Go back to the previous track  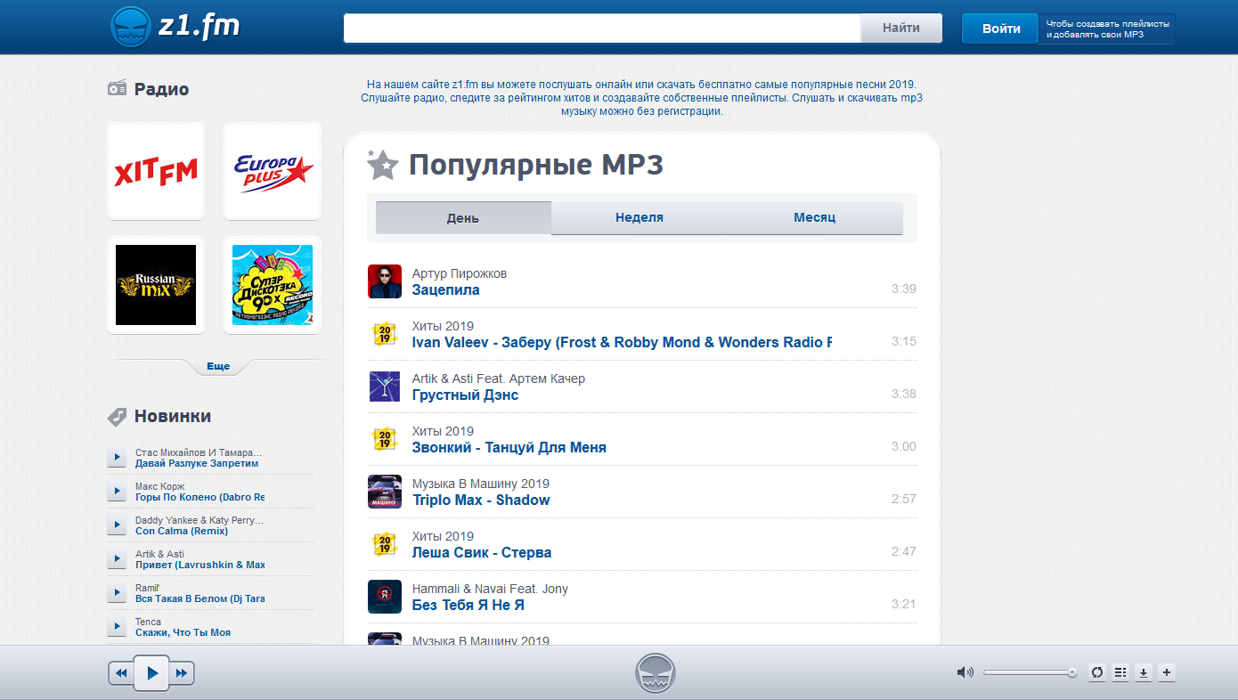click(120, 673)
